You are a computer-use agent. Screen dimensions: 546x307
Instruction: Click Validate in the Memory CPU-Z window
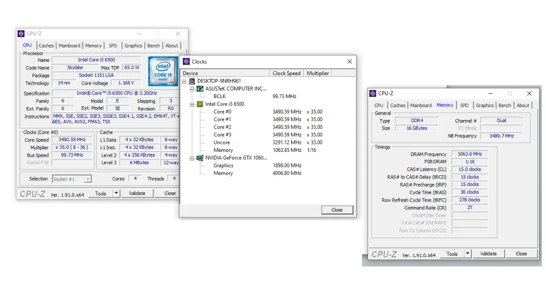(488, 254)
